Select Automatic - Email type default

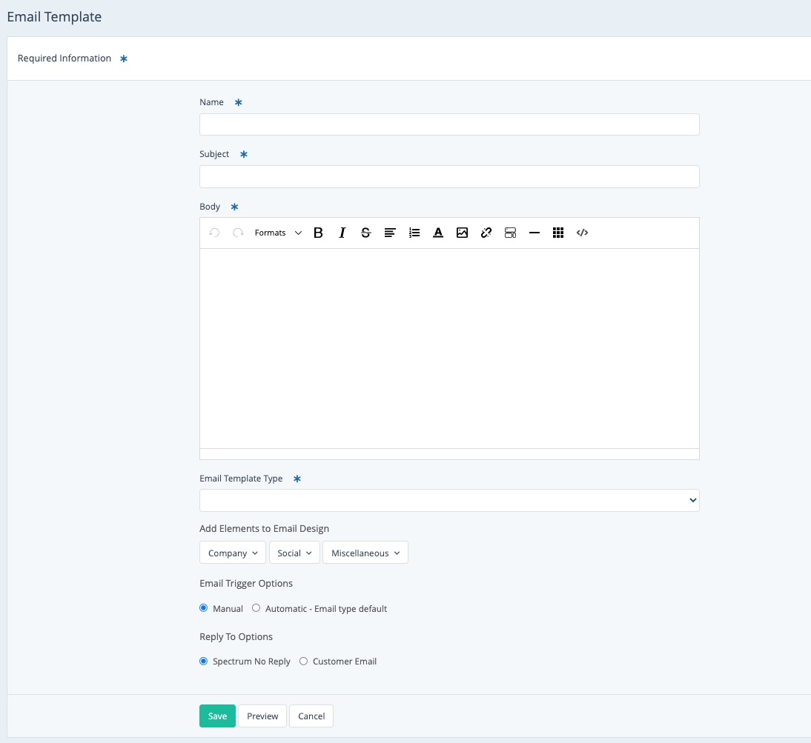point(256,608)
